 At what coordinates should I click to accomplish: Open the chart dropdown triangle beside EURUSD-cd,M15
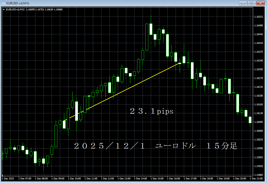[4, 10]
